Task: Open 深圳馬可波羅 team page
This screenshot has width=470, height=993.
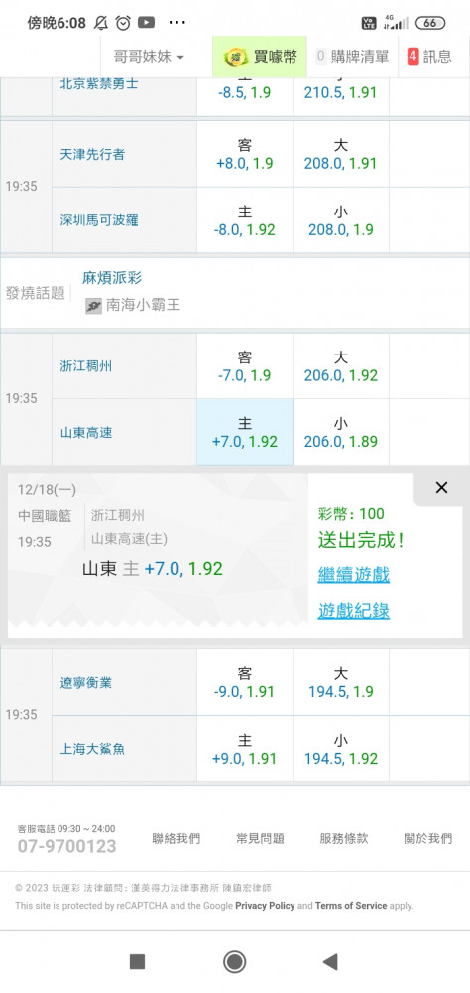Action: tap(99, 220)
